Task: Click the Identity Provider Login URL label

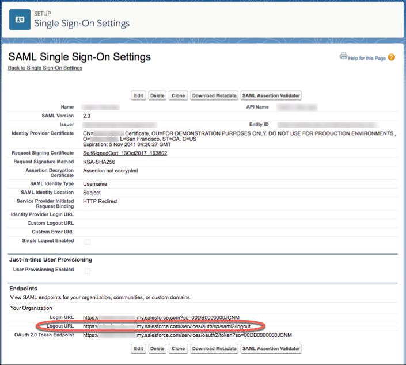Action: point(42,214)
